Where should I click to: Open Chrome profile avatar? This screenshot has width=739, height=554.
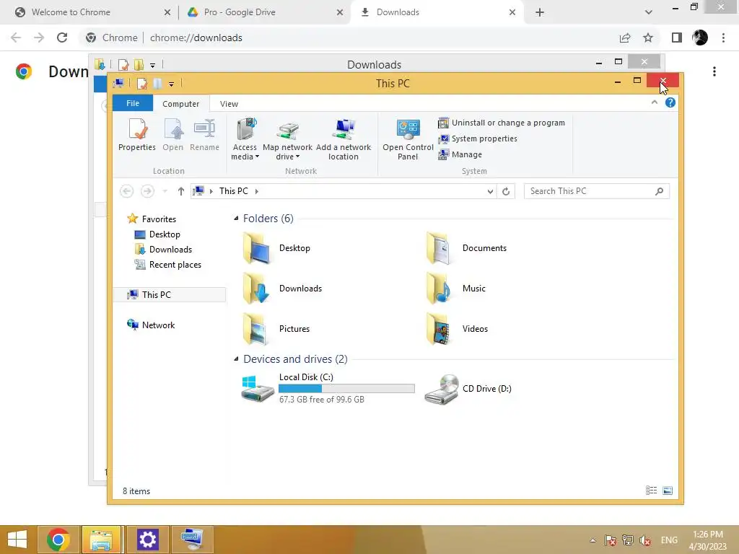(700, 38)
